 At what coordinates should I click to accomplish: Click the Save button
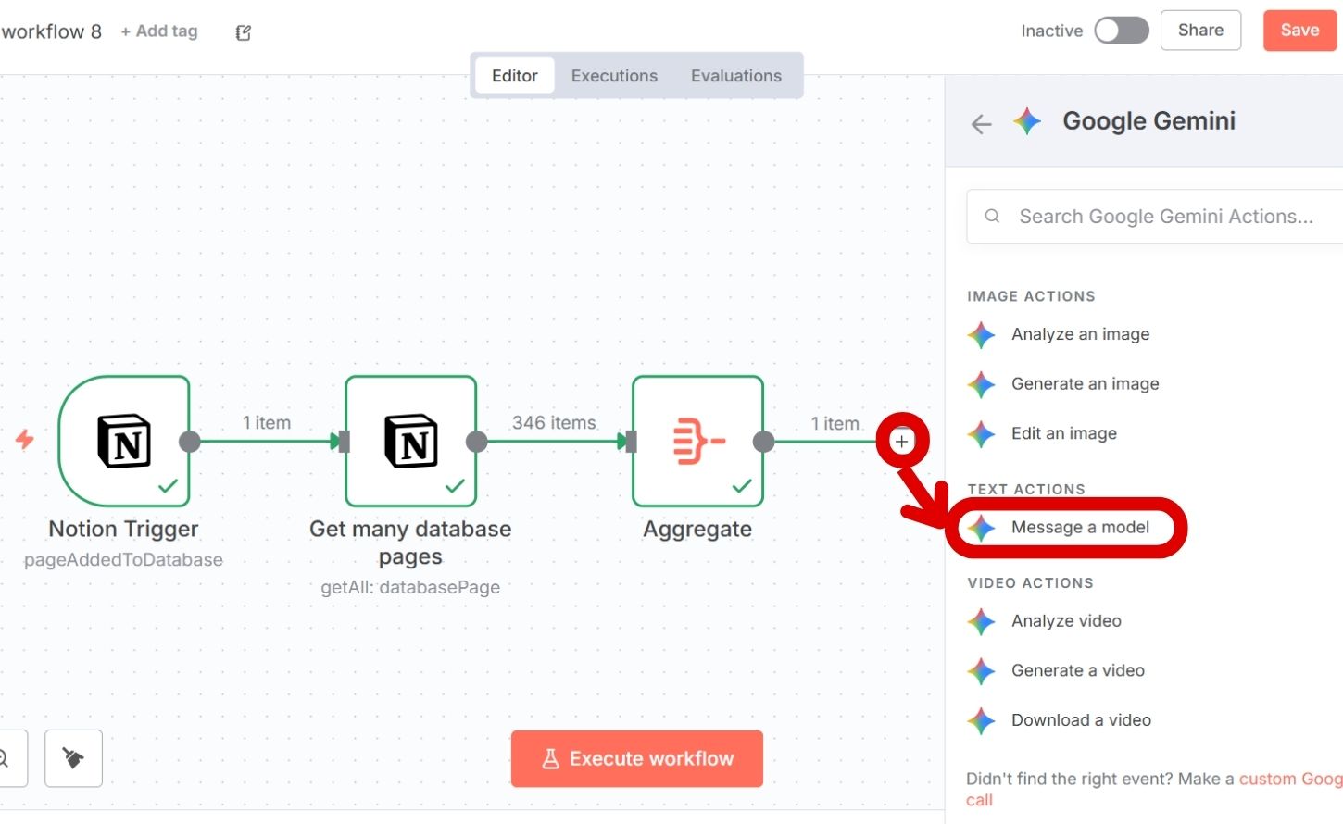(x=1299, y=31)
